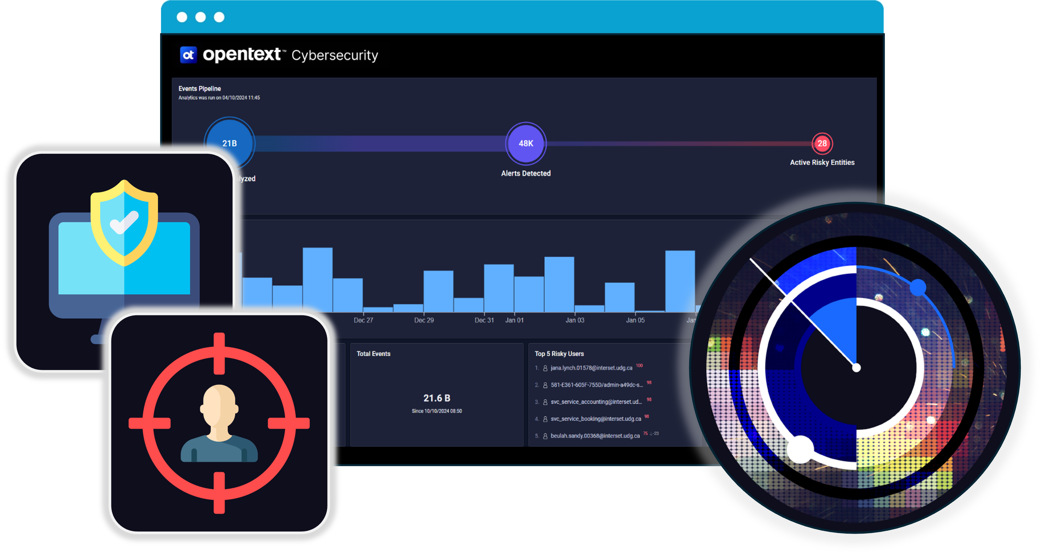Click risk score 75 for beulah.sandy

[645, 434]
